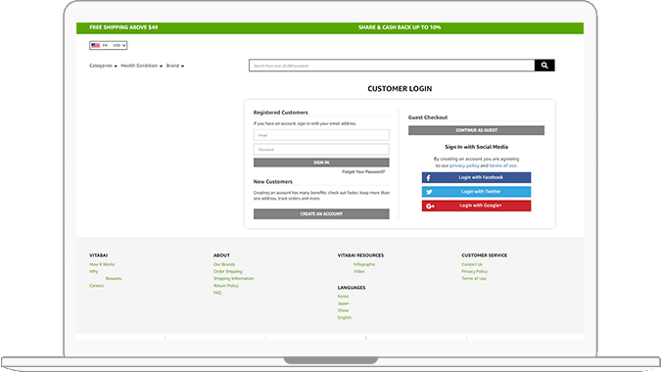The width and height of the screenshot is (661, 372).
Task: Click the Password input field
Action: coord(321,149)
